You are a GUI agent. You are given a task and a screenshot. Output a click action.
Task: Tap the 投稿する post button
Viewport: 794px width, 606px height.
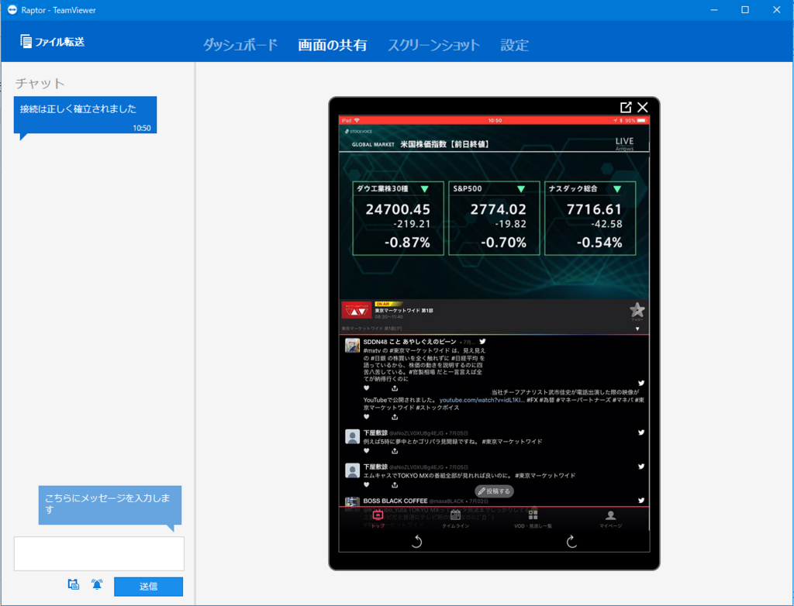pos(494,491)
